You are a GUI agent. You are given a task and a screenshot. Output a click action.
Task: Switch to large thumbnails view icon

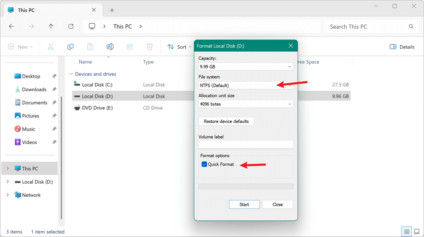417,231
